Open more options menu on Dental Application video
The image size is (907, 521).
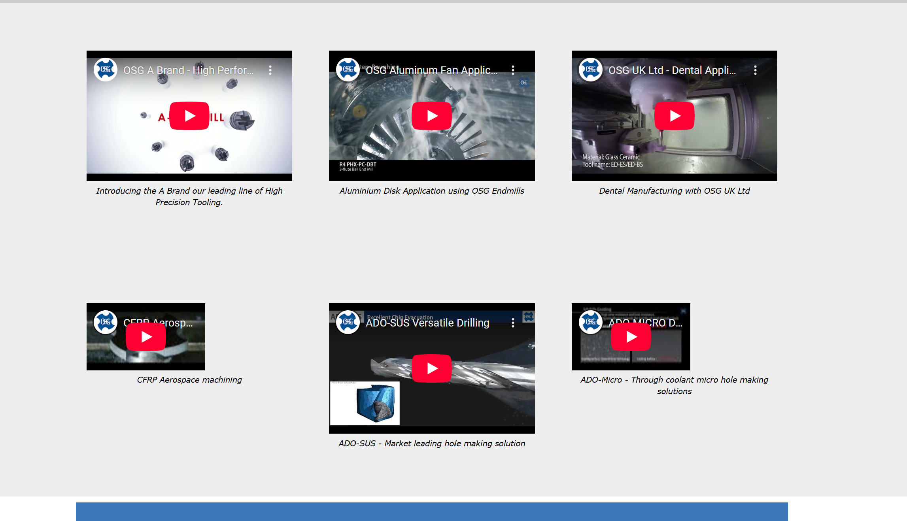755,70
